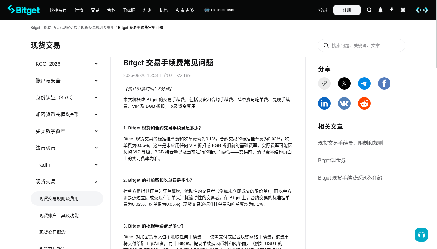Click heading 3. Bitget 的提现手续费是多少?

tap(153, 226)
